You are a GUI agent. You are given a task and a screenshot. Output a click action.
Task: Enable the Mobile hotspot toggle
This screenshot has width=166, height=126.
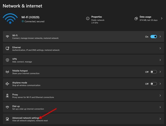(154, 72)
